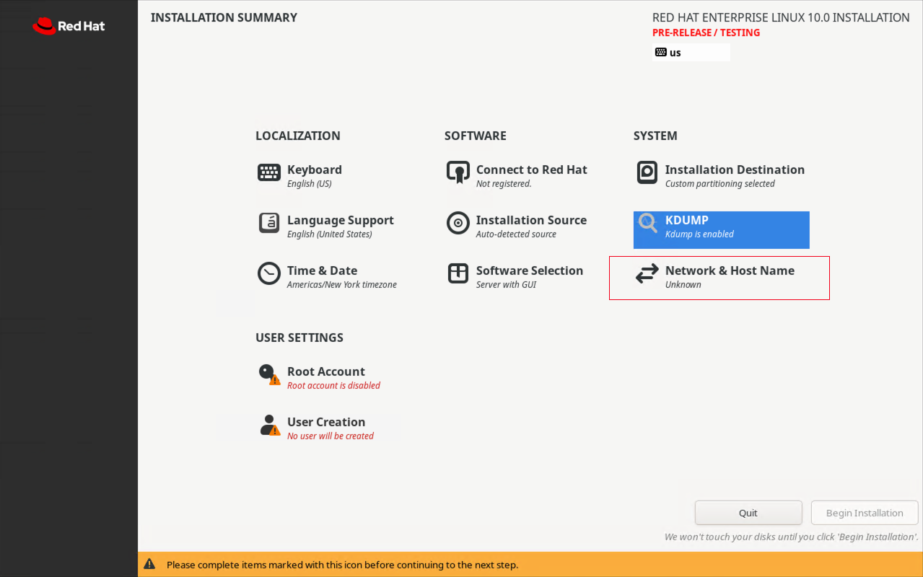Open Installation Source label
This screenshot has width=923, height=577.
[x=531, y=220]
